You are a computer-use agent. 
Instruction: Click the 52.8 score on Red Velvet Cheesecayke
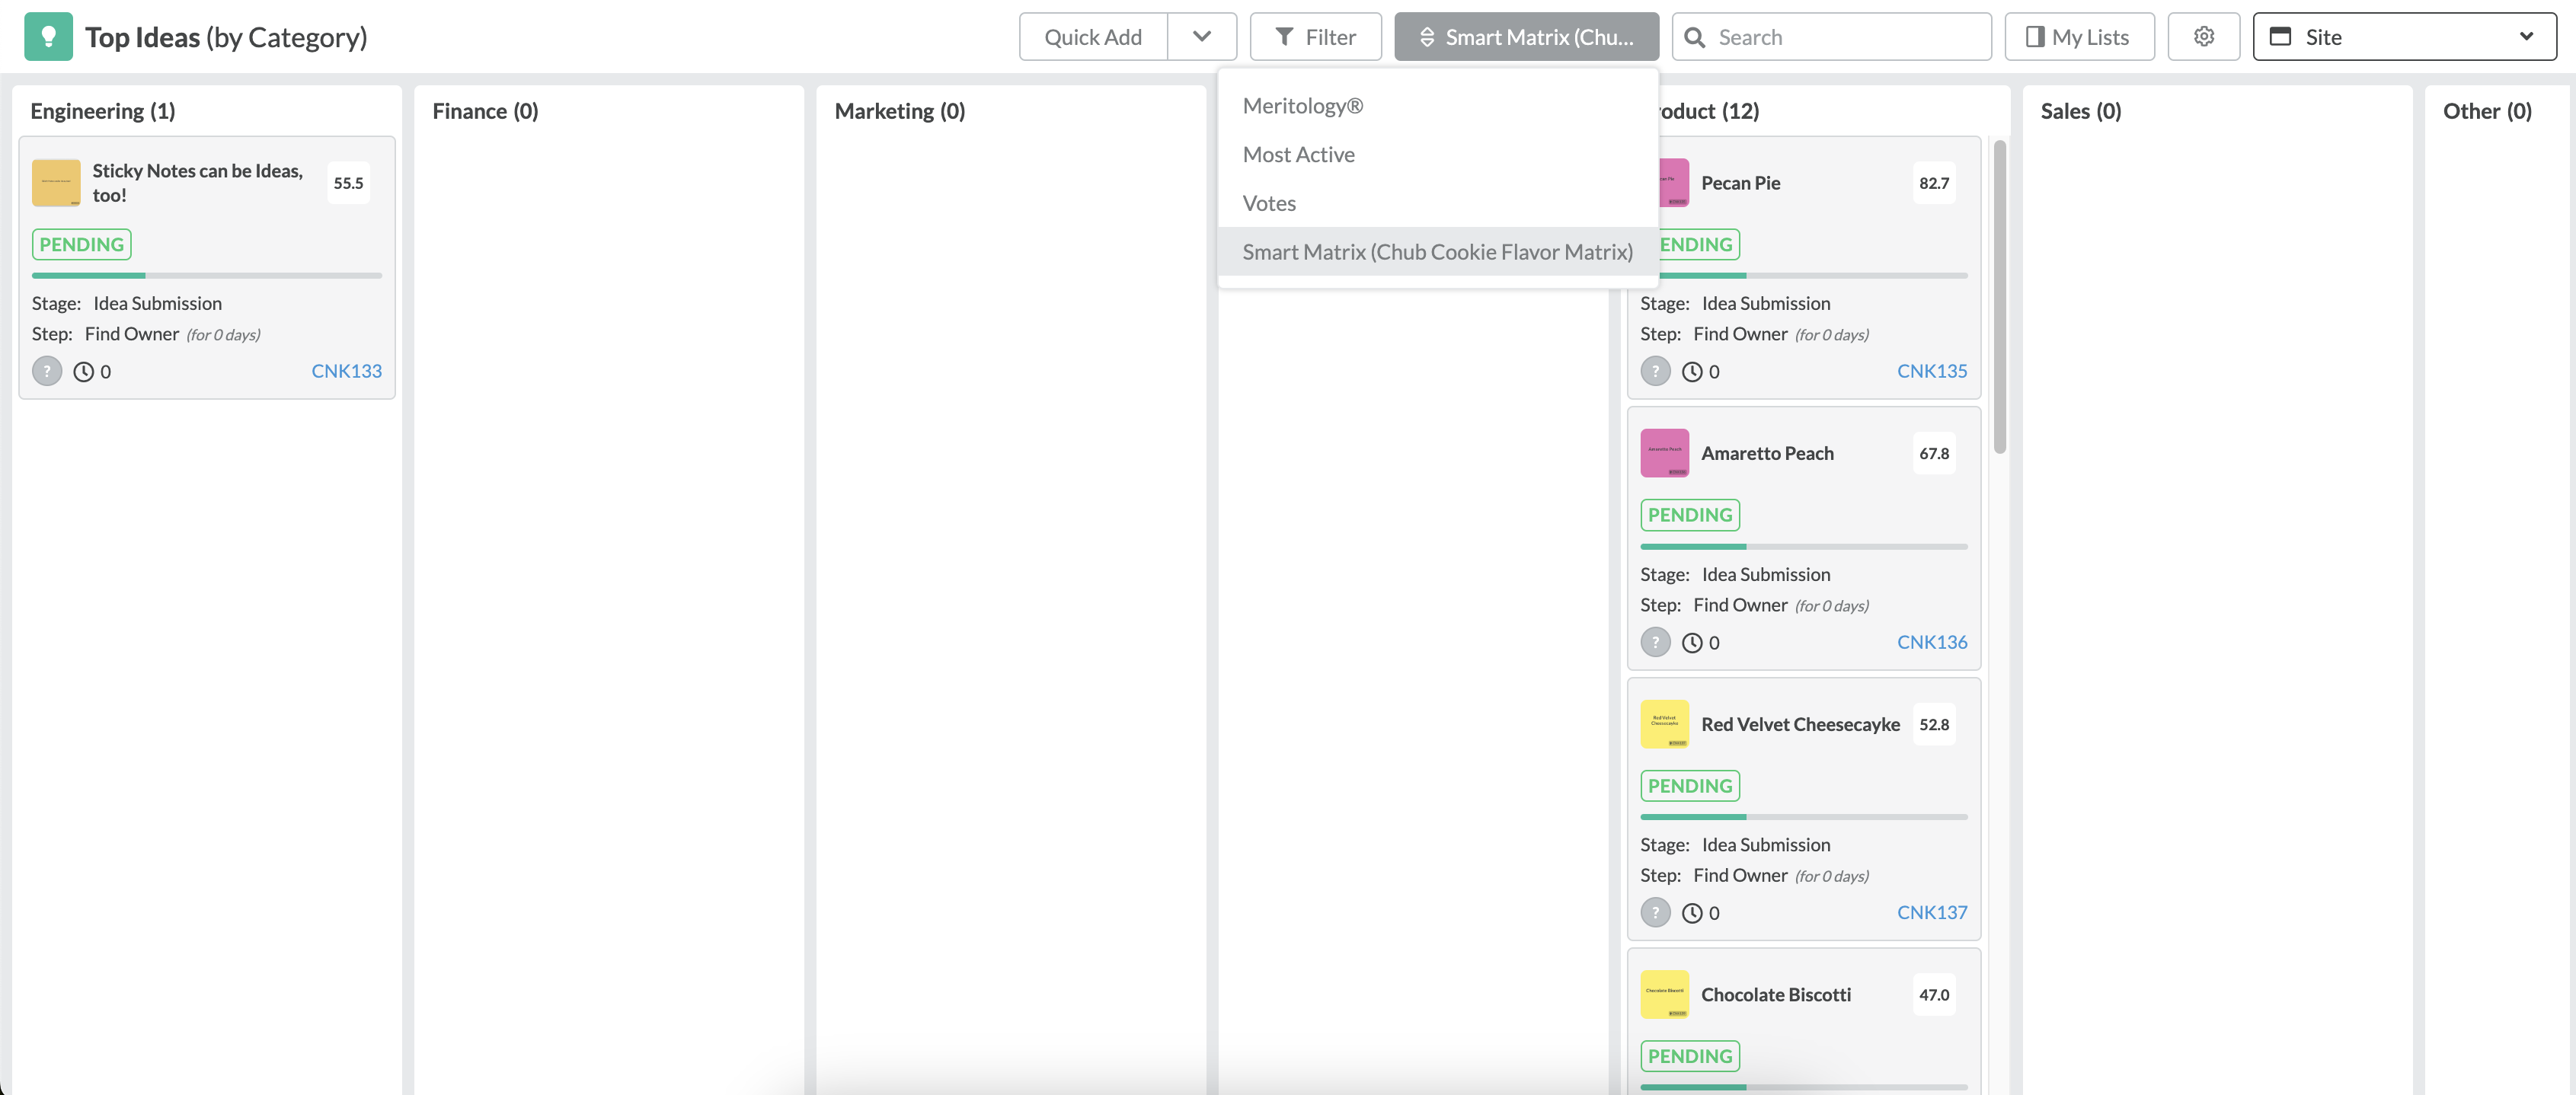(x=1933, y=724)
